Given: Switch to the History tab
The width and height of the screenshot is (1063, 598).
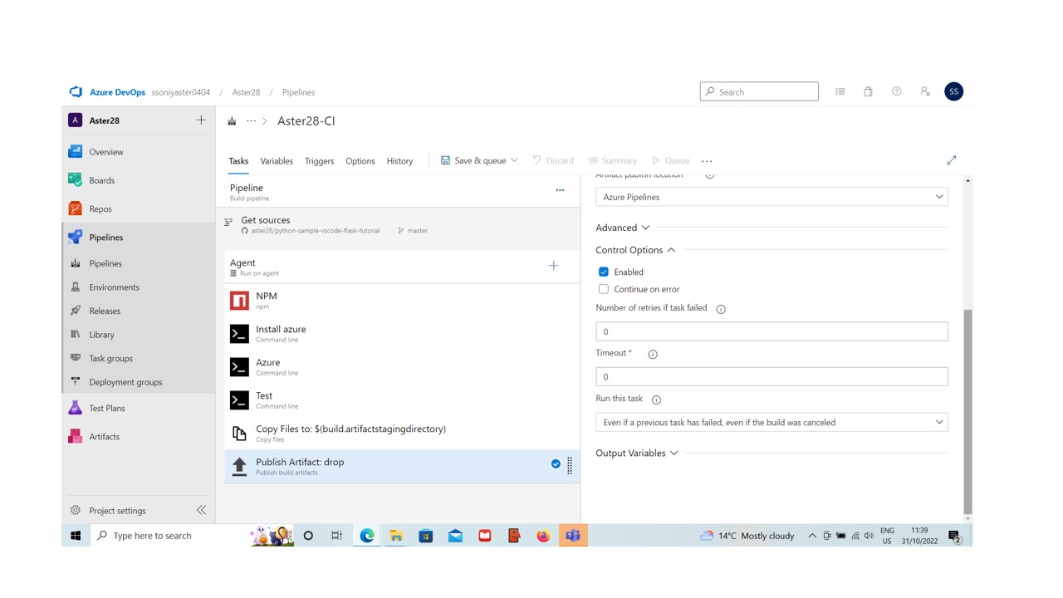Looking at the screenshot, I should click(399, 161).
